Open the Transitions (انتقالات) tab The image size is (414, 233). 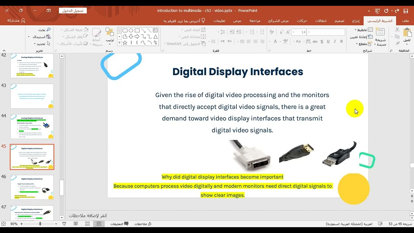[321, 20]
